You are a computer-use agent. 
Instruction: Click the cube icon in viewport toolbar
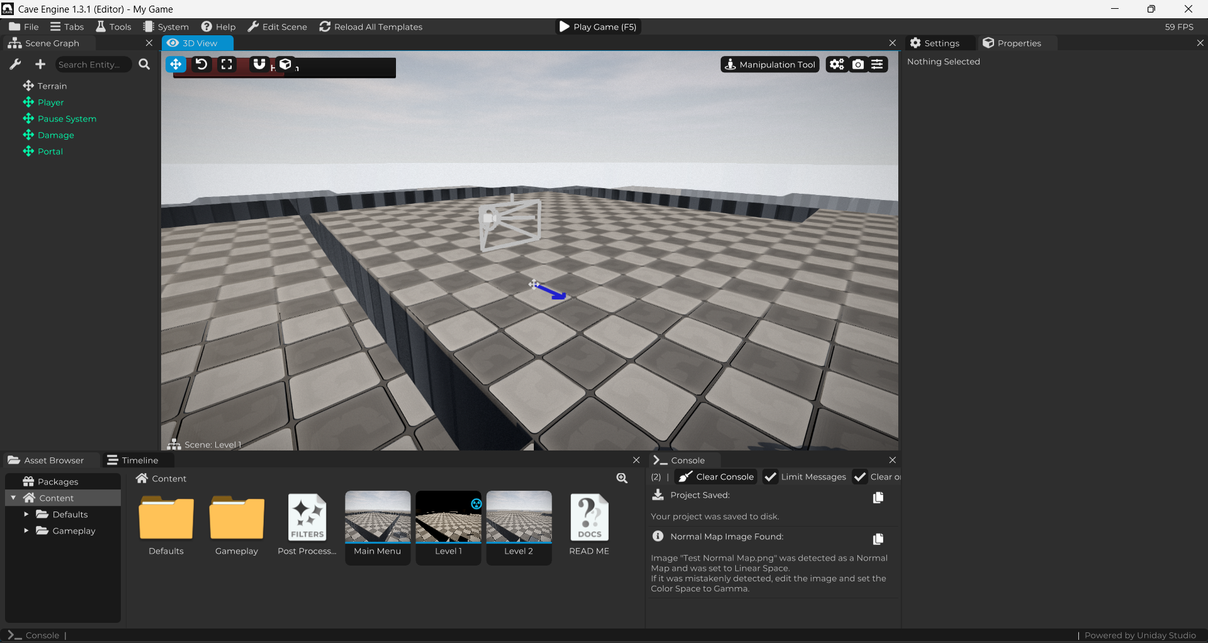coord(285,64)
